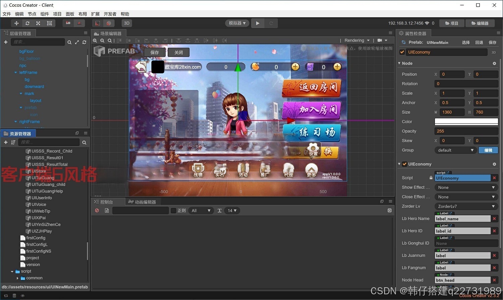The image size is (503, 300).
Task: Select the Scale transform tool
Action: 38,23
